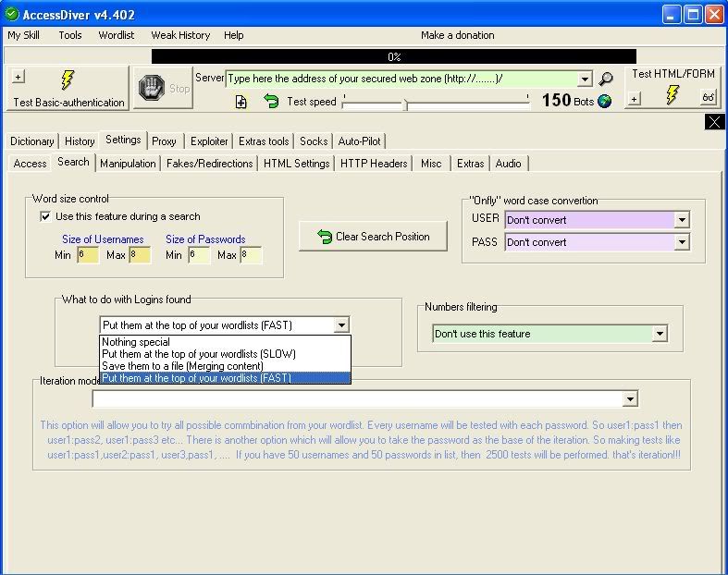
Task: Open the My Skill menu
Action: click(x=24, y=35)
